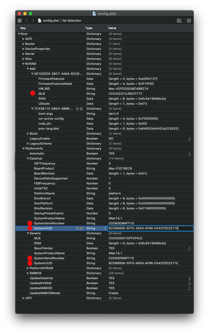209x334 pixels.
Task: Click the minus button on SystemUUID row
Action: pyautogui.click(x=81, y=229)
